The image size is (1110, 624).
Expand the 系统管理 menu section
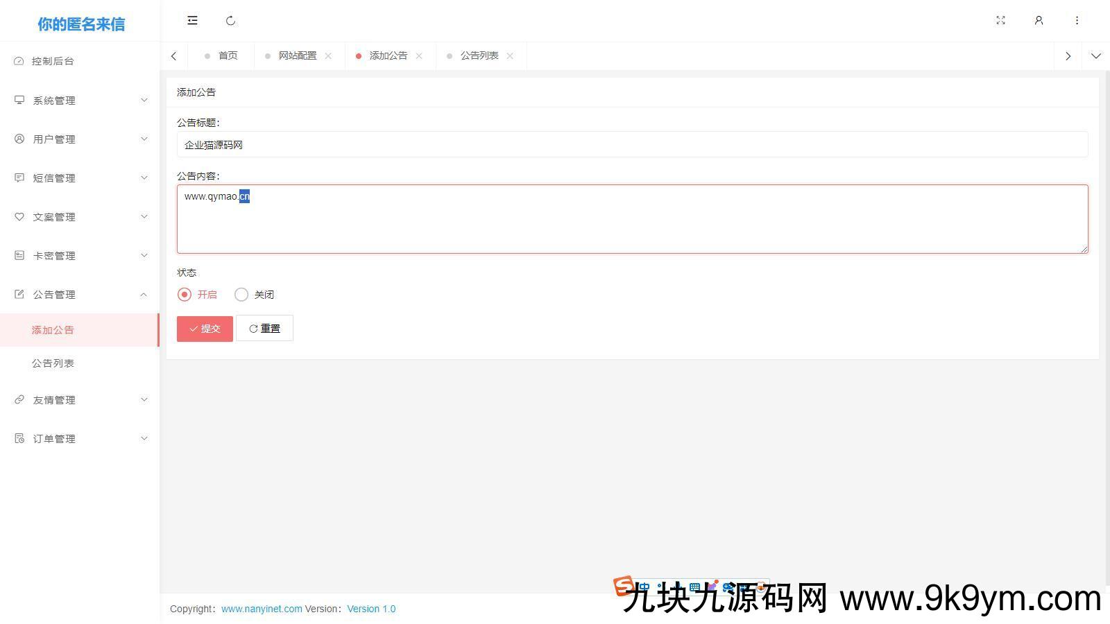[x=54, y=100]
